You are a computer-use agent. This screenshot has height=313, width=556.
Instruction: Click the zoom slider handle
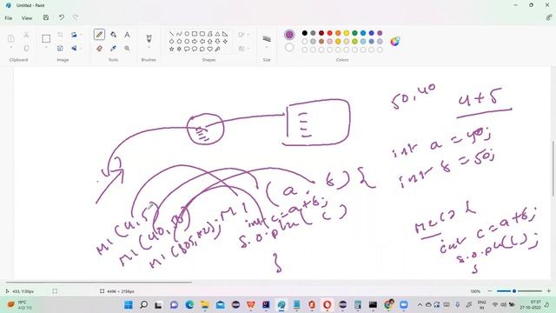[514, 291]
